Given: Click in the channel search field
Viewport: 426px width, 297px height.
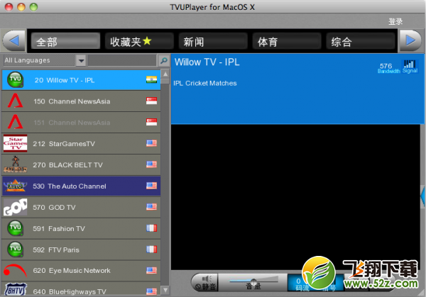Looking at the screenshot, I should (122, 60).
